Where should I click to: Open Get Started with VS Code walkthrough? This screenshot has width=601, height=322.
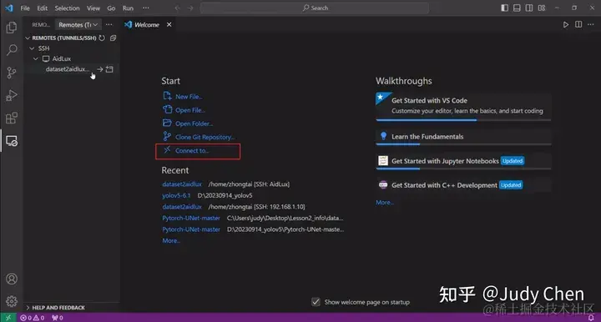(x=463, y=106)
